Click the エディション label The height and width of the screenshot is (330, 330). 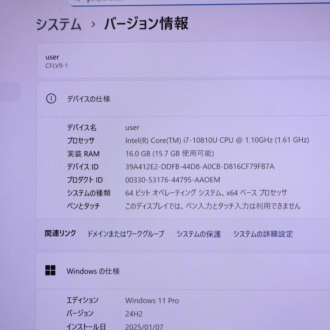coord(82,300)
